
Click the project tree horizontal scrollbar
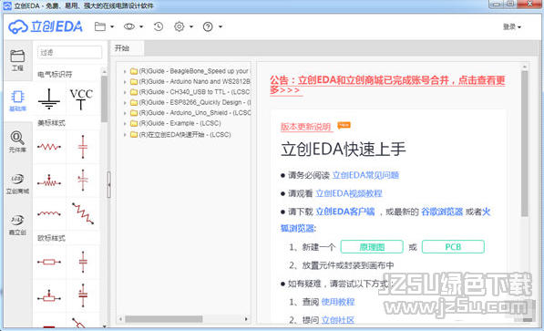pyautogui.click(x=164, y=319)
